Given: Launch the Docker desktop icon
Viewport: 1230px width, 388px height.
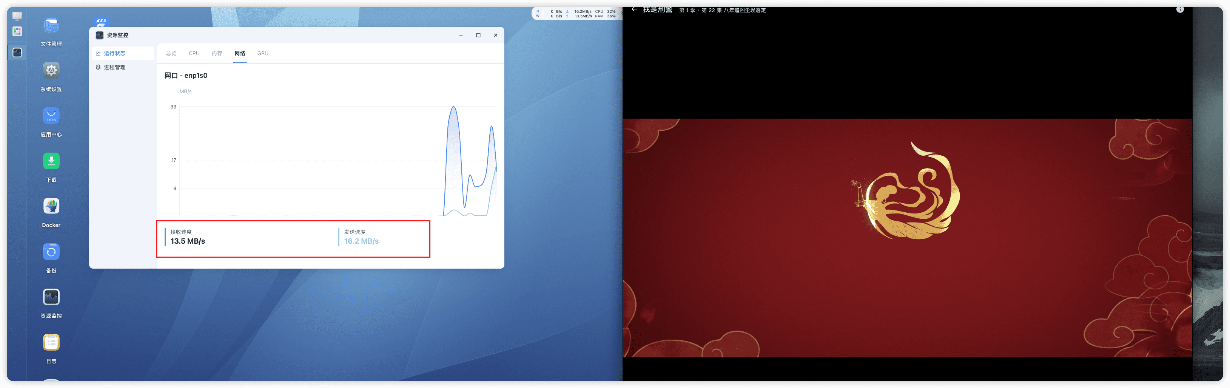Looking at the screenshot, I should 51,206.
